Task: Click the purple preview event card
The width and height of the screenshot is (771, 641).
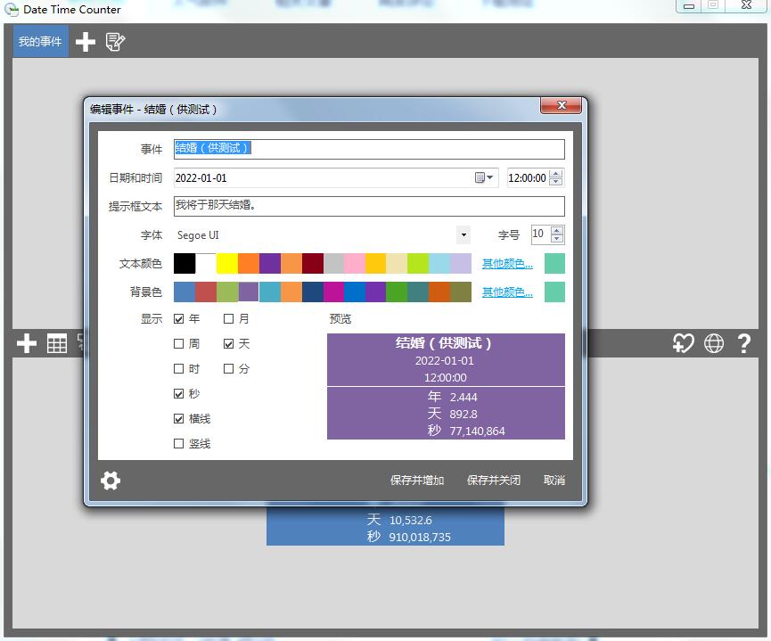Action: tap(446, 386)
